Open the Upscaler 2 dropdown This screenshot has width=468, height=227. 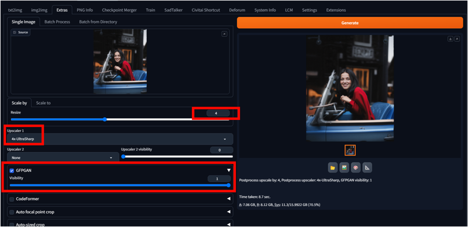click(x=63, y=157)
